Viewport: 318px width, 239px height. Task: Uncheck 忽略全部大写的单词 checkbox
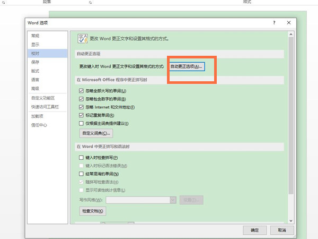pyautogui.click(x=81, y=91)
